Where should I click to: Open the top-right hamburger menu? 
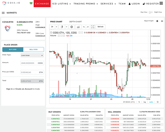point(161,3)
